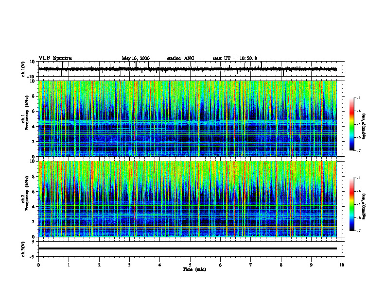This screenshot has height=297, width=385.
Task: Click the ch.3(V) axis label
Action: tap(23, 249)
